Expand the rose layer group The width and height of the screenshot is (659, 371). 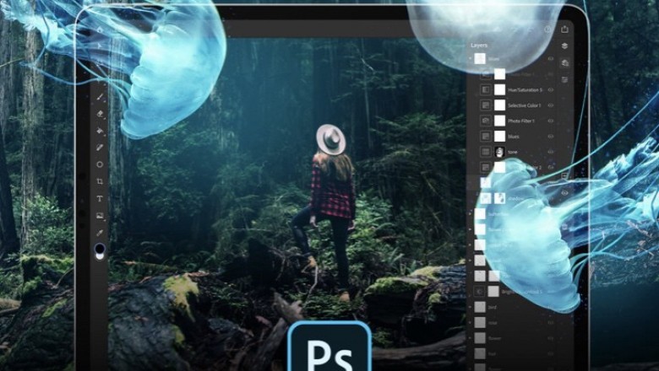pos(471,323)
